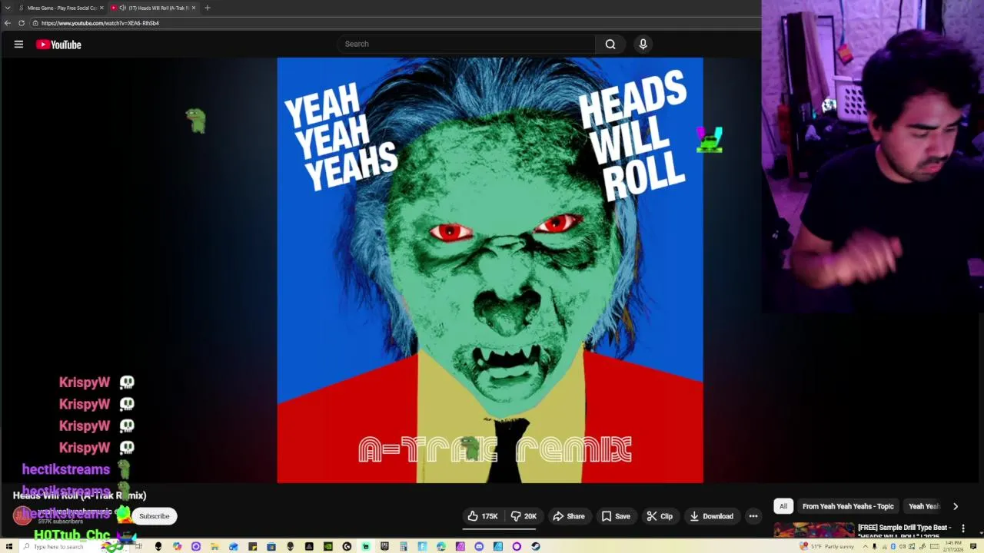The image size is (984, 553).
Task: Mute the tab via speaker icon
Action: tap(122, 8)
